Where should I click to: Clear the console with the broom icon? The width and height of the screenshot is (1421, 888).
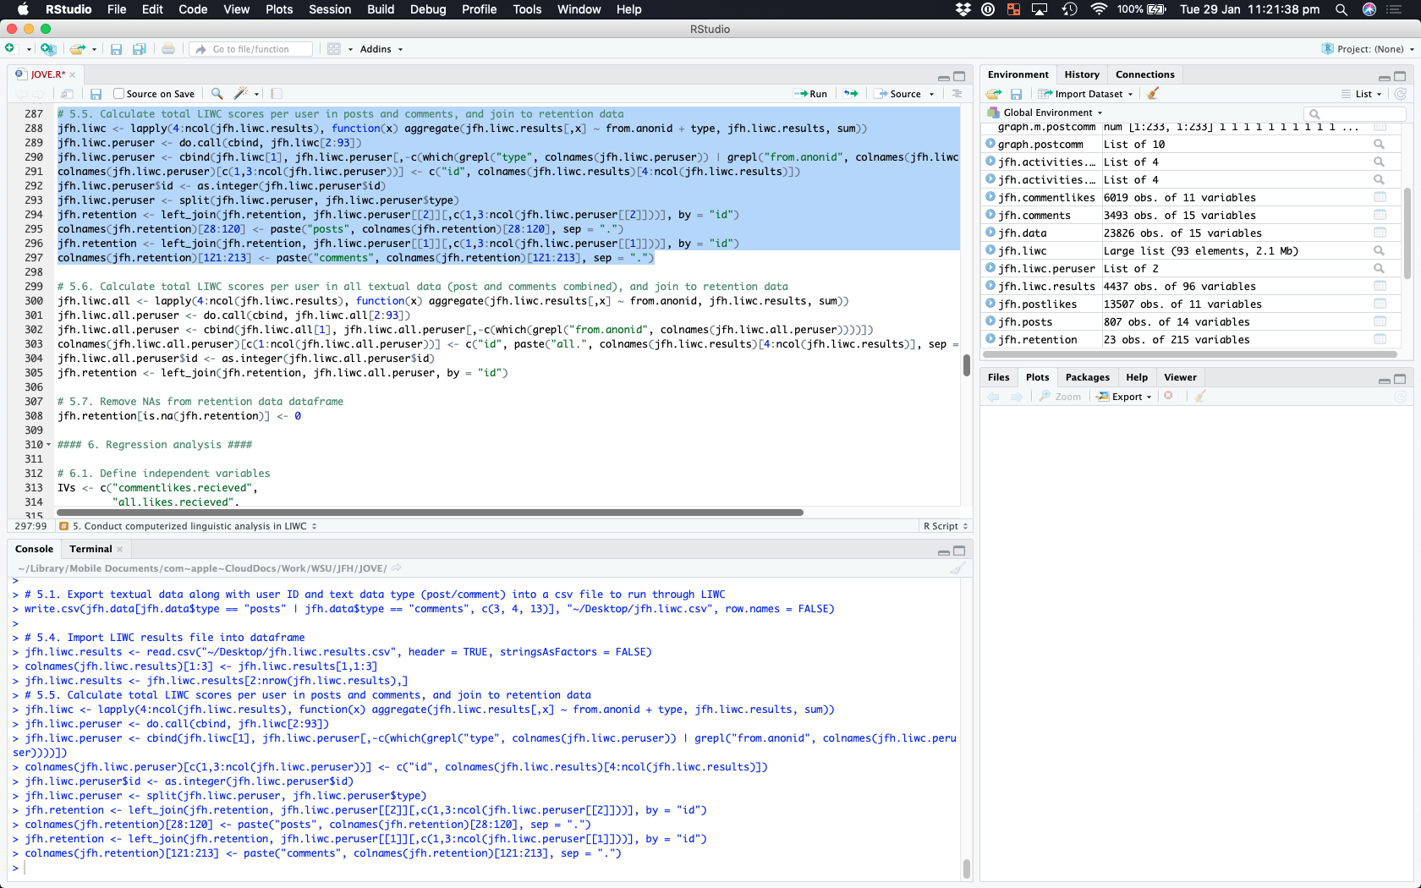click(x=957, y=568)
